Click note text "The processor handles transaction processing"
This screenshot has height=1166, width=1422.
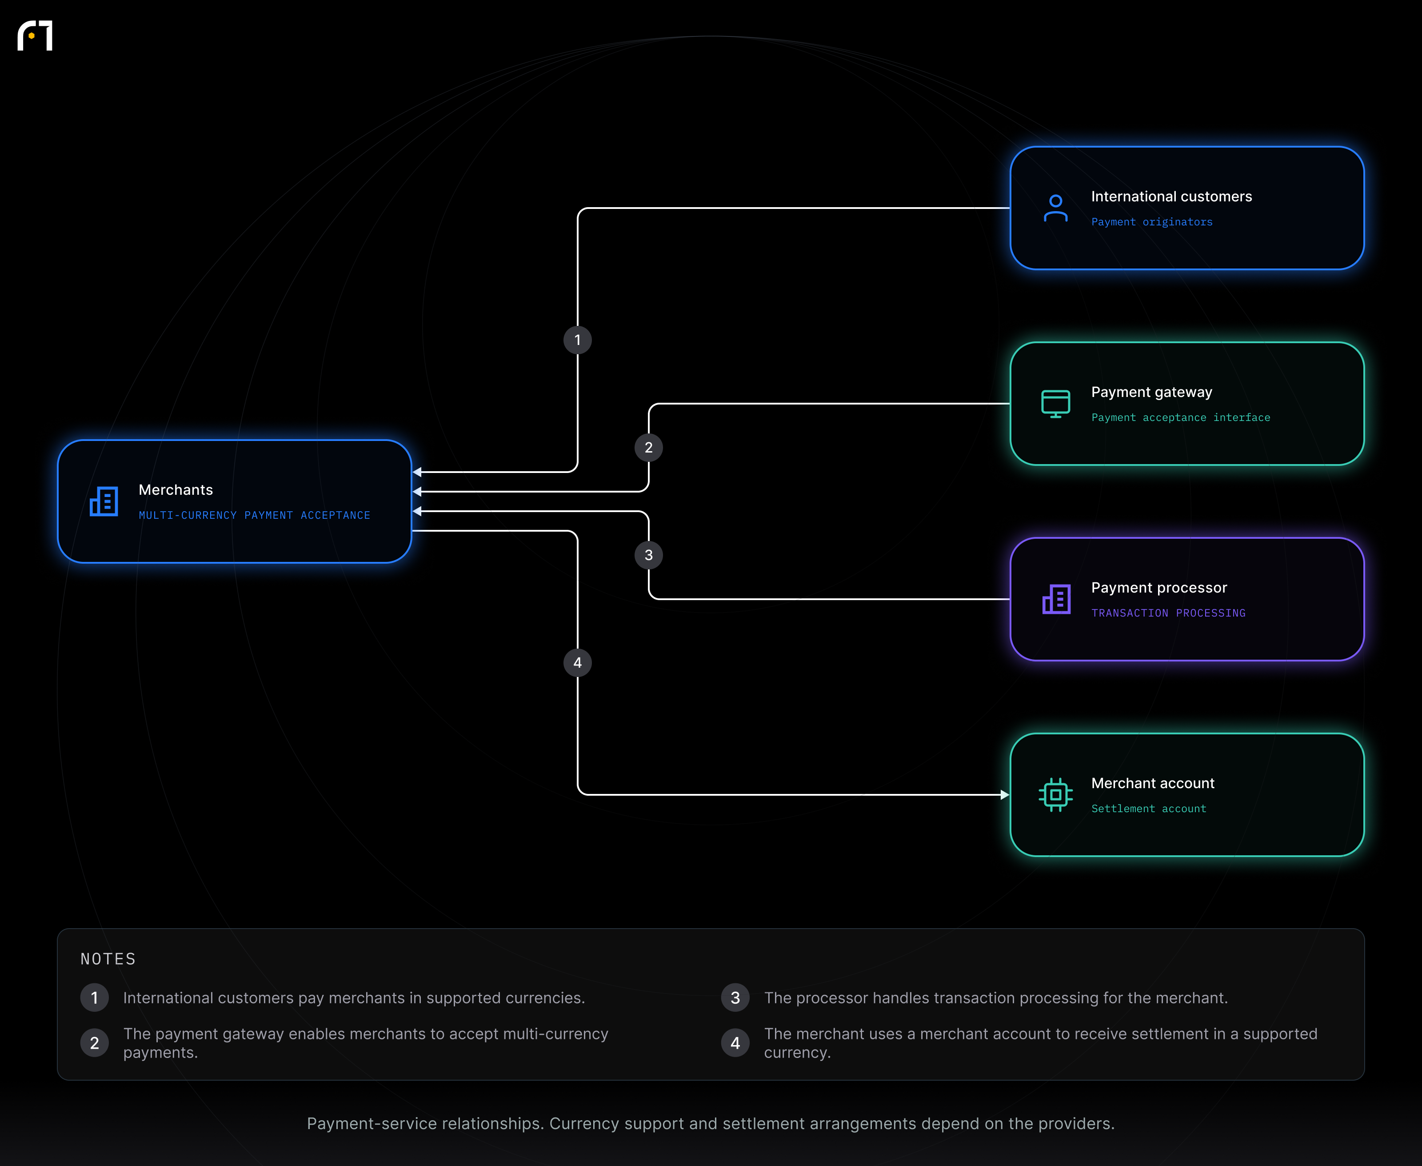(996, 998)
